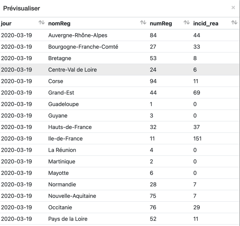Click the numReg header text
Viewport: 240px width, 226px height.
pos(161,24)
